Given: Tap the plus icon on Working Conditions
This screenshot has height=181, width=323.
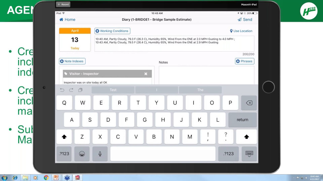Looking at the screenshot, I should [x=97, y=31].
